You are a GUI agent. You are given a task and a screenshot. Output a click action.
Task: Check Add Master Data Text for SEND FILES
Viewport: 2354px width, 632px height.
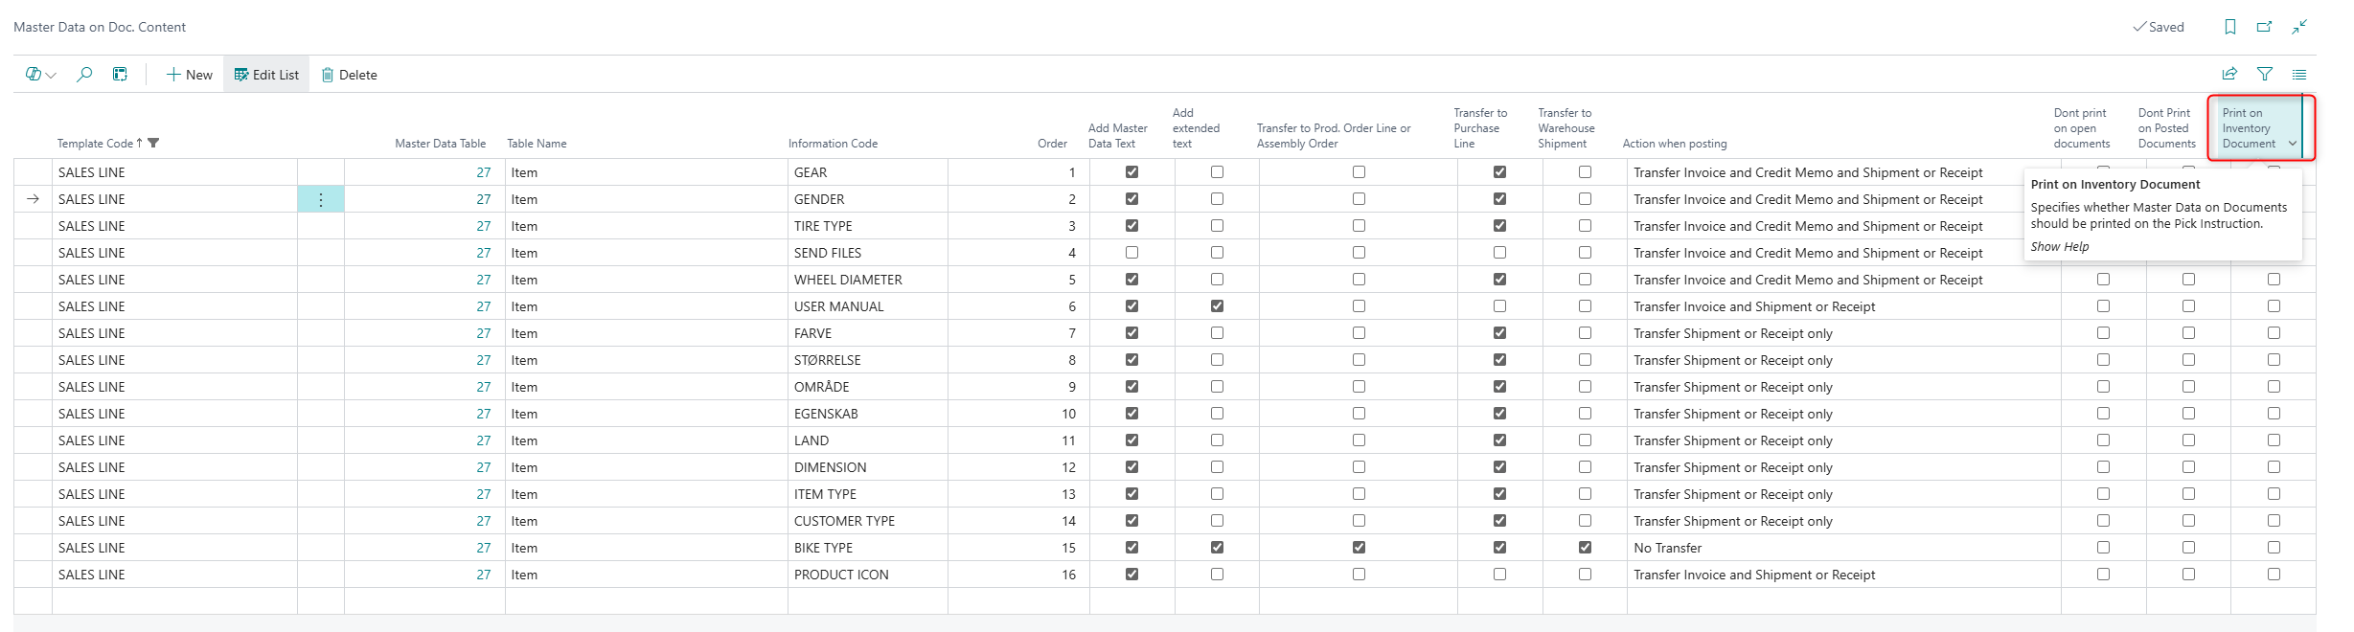point(1131,253)
